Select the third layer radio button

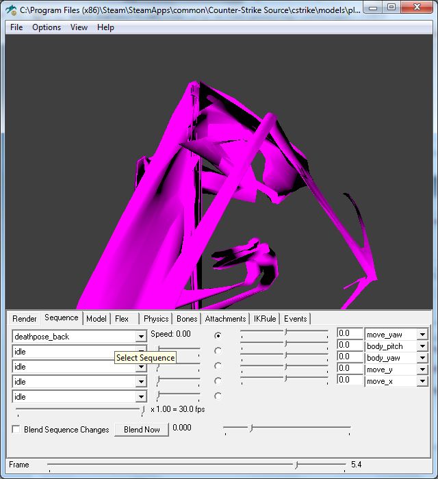pyautogui.click(x=218, y=365)
